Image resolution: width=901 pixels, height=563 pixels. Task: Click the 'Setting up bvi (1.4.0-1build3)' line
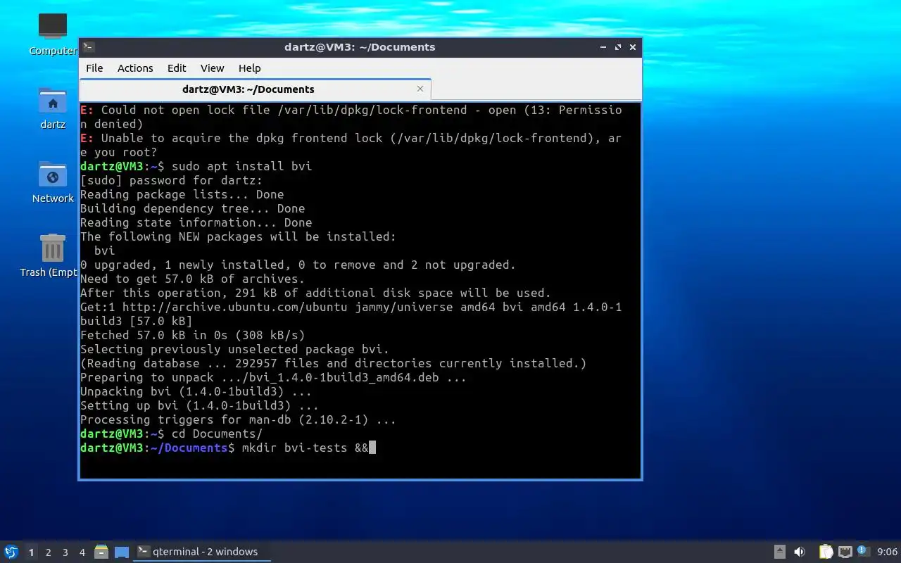pos(199,405)
